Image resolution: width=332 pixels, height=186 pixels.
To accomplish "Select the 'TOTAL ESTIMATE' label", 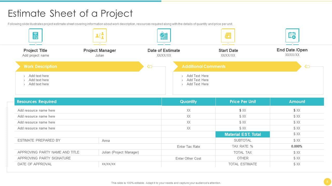I will coord(243,164).
